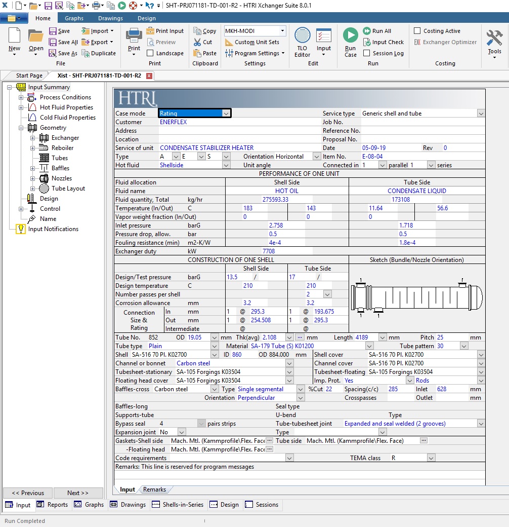Click the New file icon
Viewport: 509px width, 527px height.
(15, 35)
